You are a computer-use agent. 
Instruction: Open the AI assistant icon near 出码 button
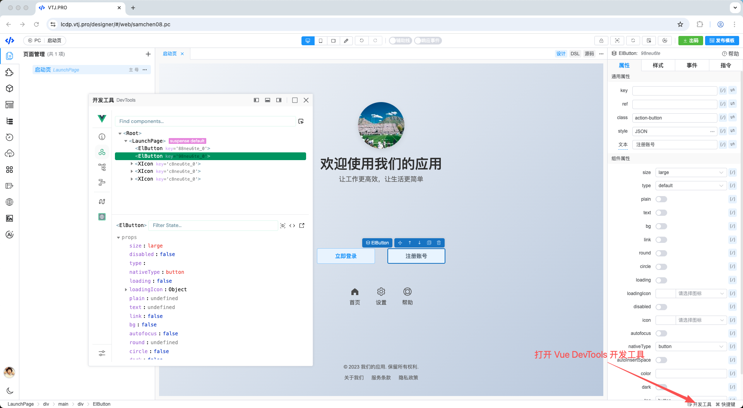click(x=665, y=41)
